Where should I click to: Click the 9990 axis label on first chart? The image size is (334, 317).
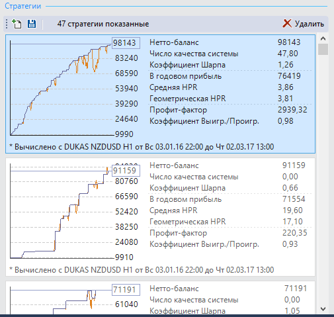124,134
